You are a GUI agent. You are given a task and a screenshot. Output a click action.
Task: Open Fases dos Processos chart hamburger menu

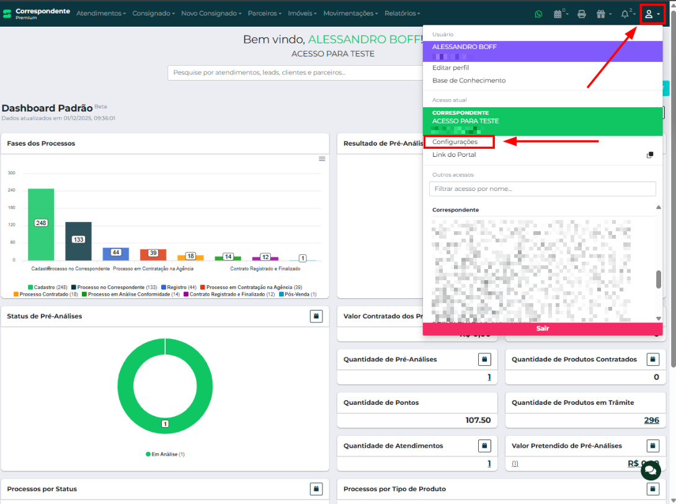click(x=322, y=159)
